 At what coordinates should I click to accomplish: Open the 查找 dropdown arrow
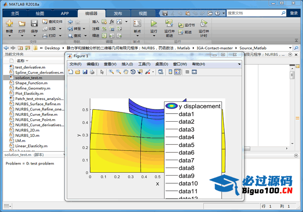(x=85, y=36)
